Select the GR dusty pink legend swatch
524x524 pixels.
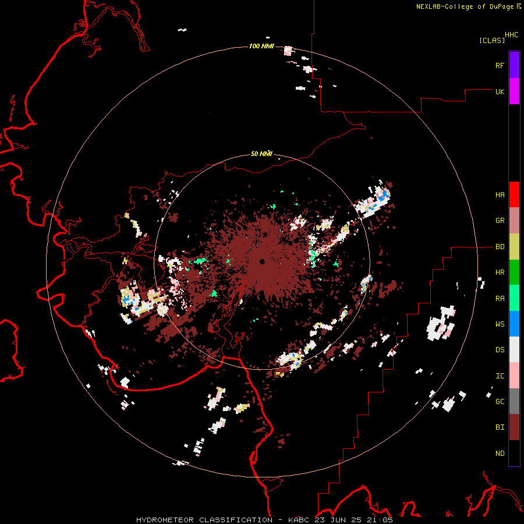tap(514, 221)
